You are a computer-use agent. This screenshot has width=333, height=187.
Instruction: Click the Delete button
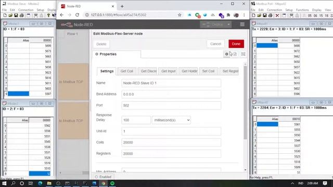click(101, 44)
